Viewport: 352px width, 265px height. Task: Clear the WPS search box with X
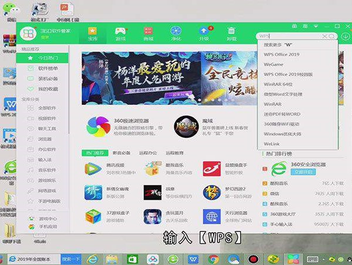324,36
